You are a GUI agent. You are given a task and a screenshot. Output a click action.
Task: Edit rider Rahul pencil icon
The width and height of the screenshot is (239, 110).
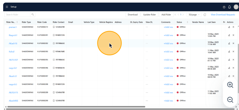tap(229, 51)
